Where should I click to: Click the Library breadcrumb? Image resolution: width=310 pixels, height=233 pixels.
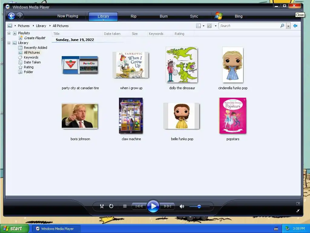point(41,26)
